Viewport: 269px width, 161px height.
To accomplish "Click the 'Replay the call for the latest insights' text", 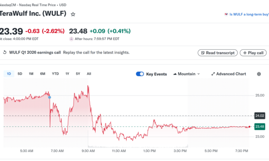I will tap(96, 52).
